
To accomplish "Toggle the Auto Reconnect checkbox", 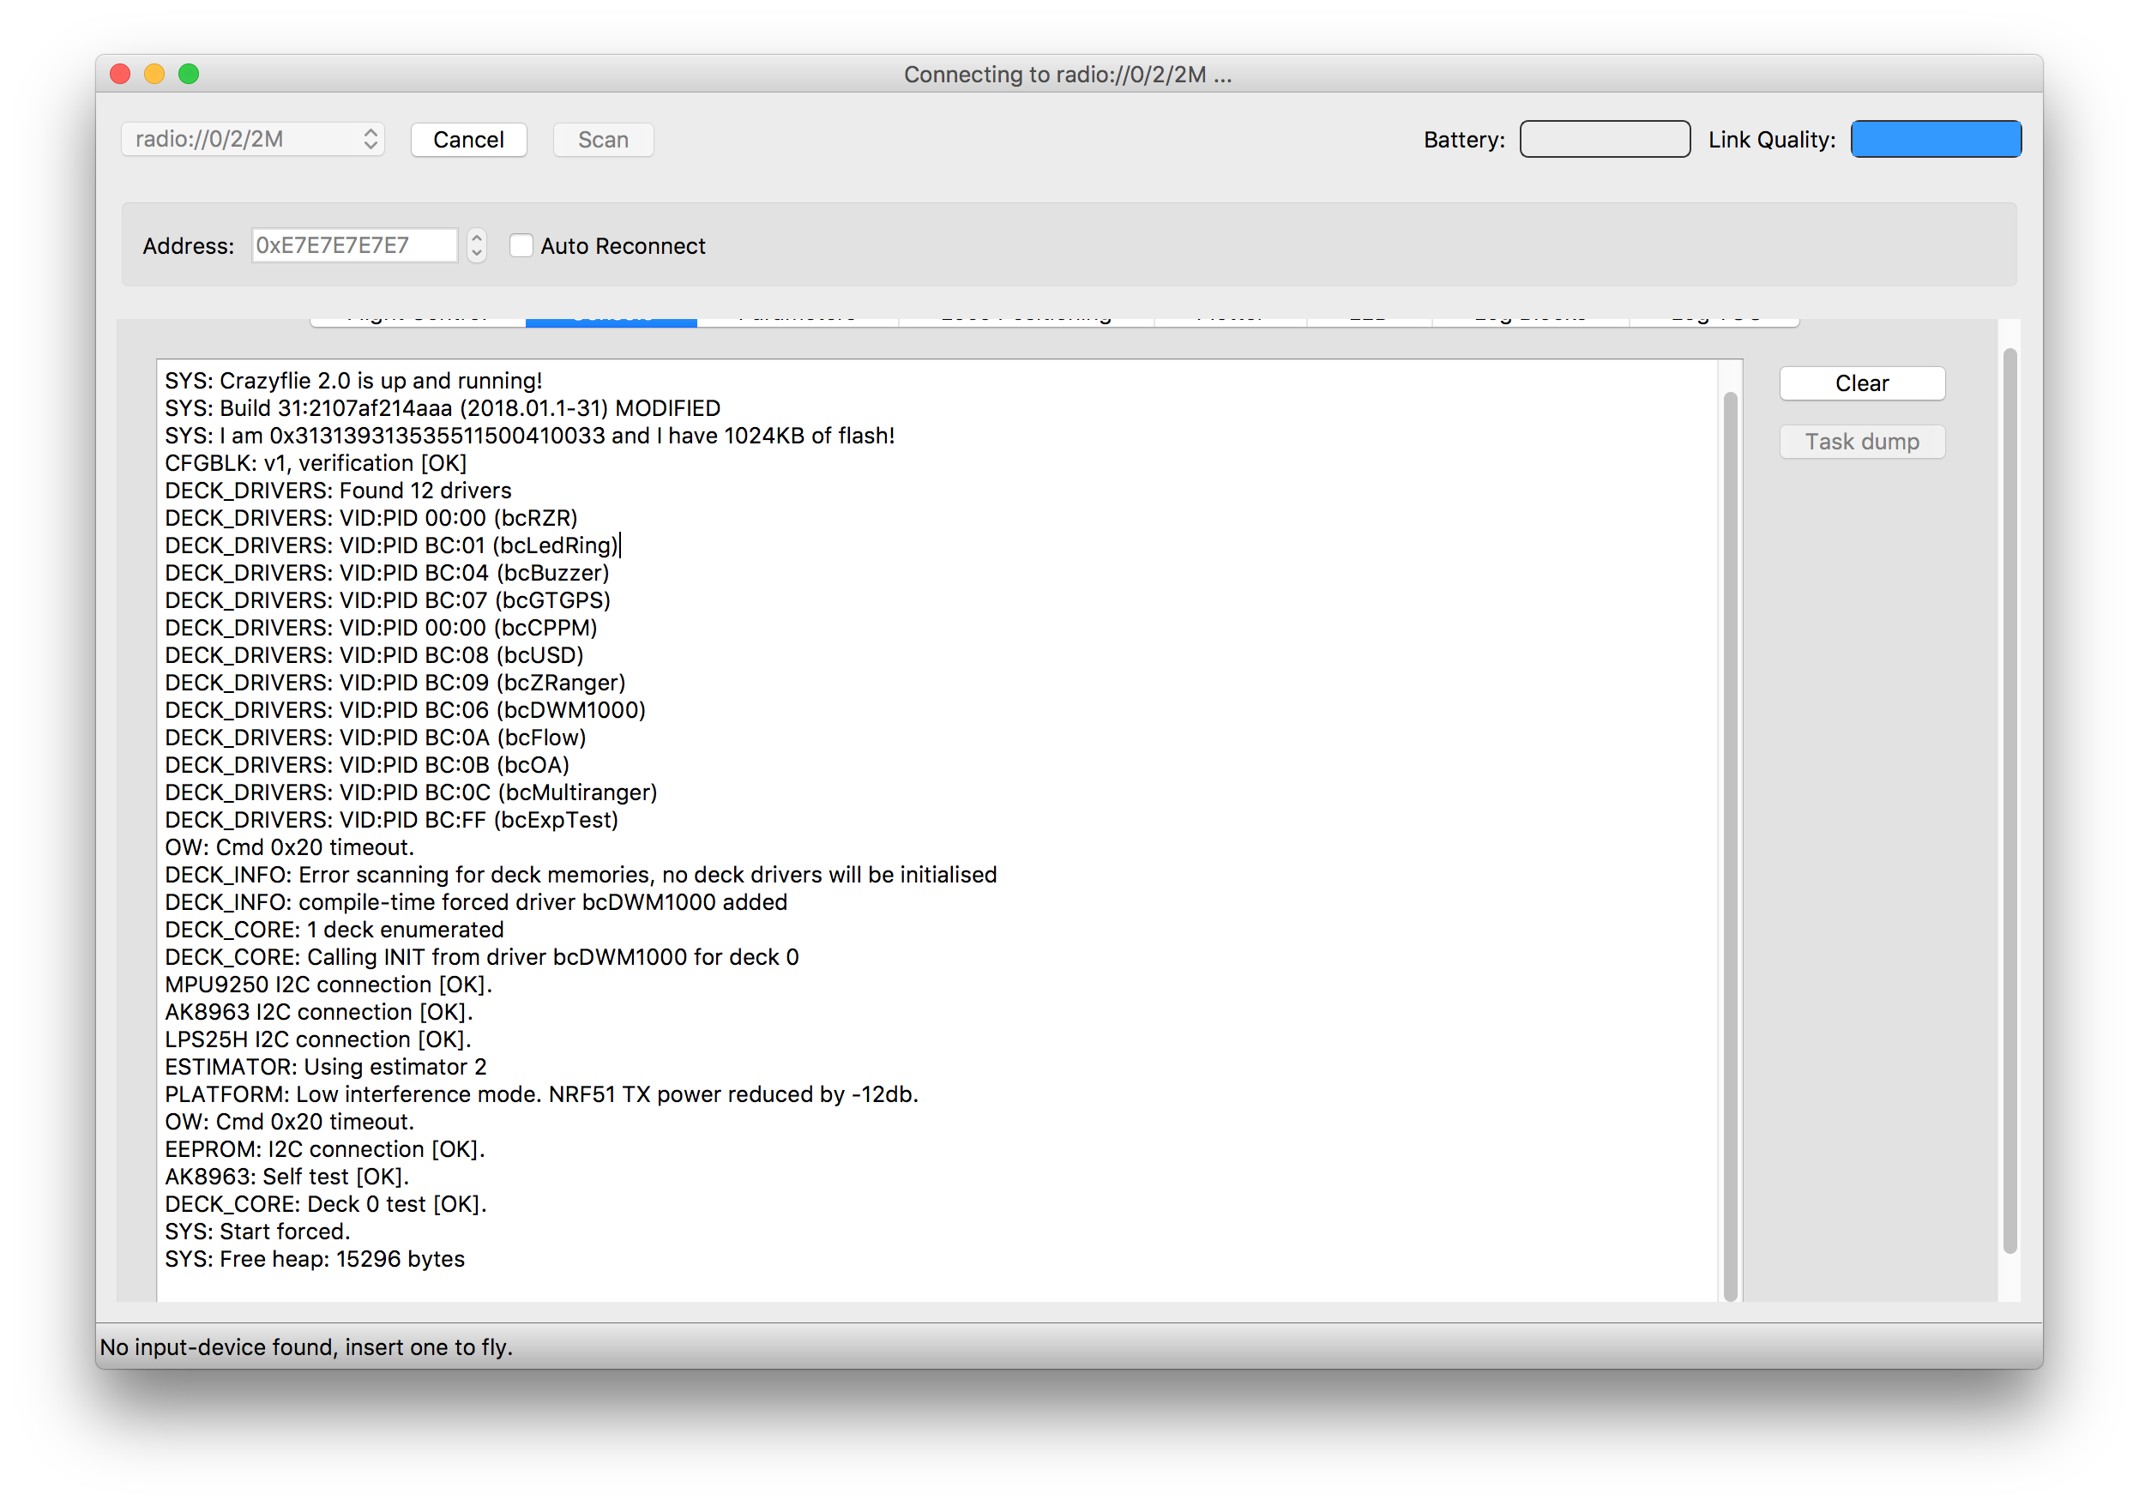I will [x=521, y=246].
